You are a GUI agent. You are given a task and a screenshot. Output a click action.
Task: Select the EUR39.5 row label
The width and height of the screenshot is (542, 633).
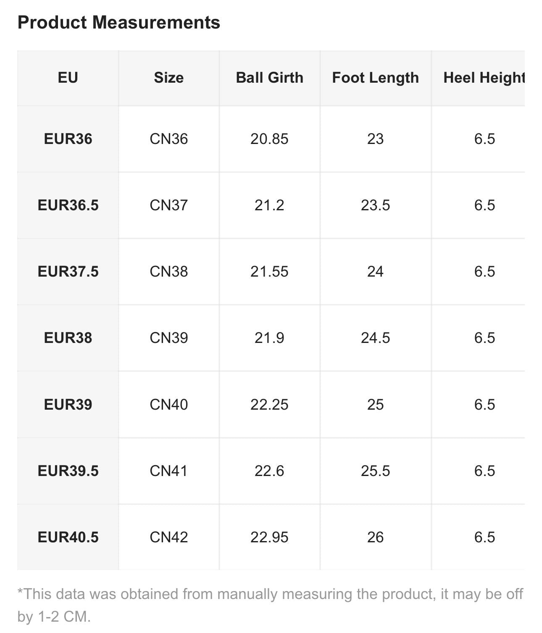(68, 471)
